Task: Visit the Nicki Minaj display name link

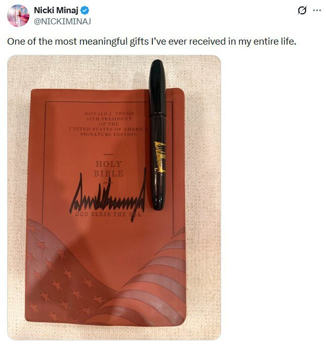Action: pos(56,10)
